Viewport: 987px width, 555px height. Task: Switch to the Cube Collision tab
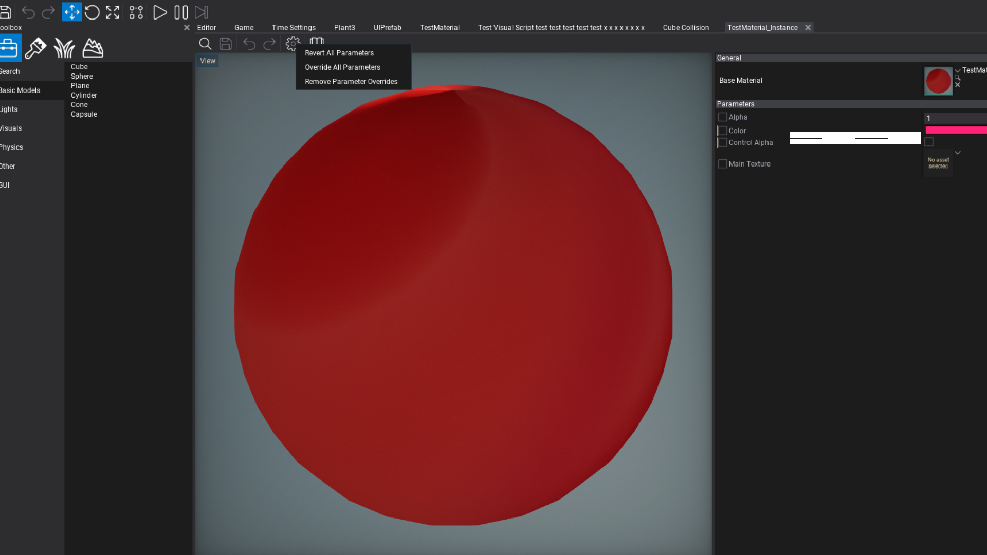point(686,27)
